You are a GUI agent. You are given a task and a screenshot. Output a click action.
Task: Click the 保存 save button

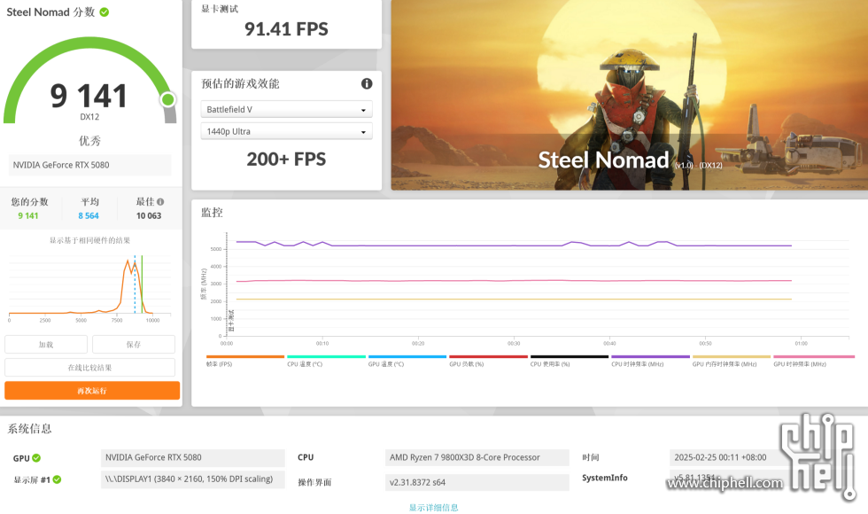[x=134, y=344]
